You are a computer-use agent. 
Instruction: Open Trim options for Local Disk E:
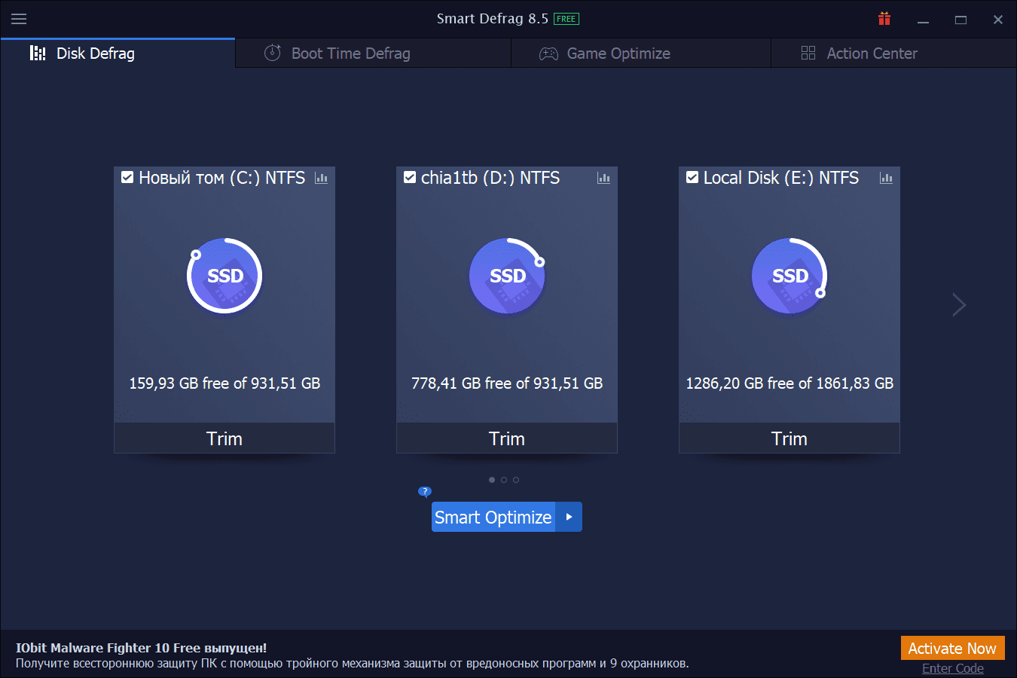(x=789, y=438)
